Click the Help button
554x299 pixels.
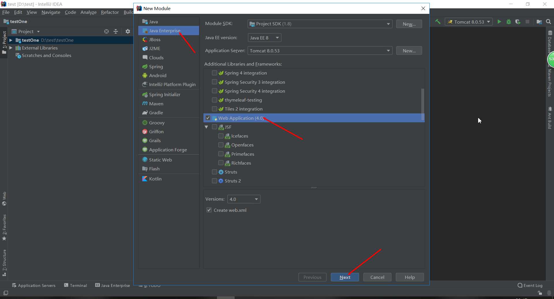(x=410, y=277)
